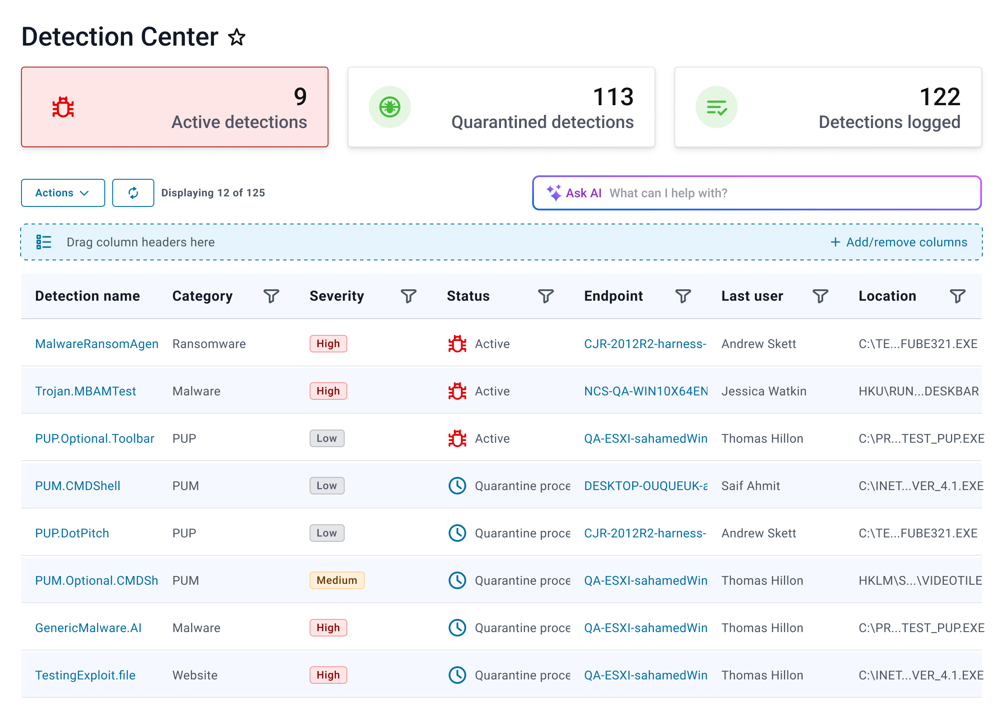The image size is (1003, 718).
Task: Open the Endpoint column filter
Action: 683,296
